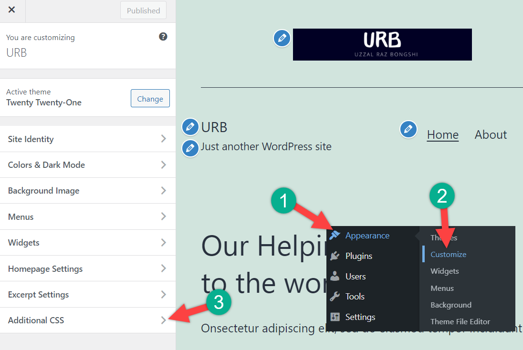Click the URB logo image

coord(382,44)
